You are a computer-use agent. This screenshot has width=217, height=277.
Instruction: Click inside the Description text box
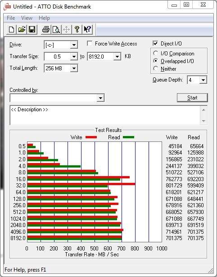pyautogui.click(x=105, y=115)
